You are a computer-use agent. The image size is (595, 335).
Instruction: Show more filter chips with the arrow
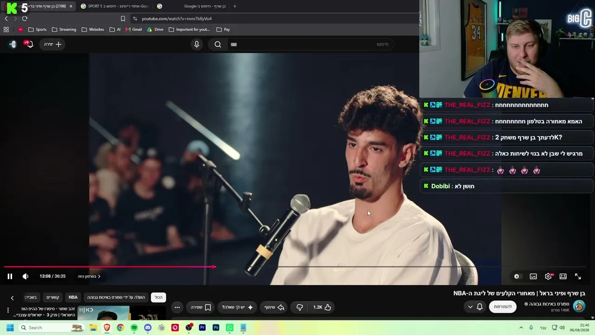[12, 298]
